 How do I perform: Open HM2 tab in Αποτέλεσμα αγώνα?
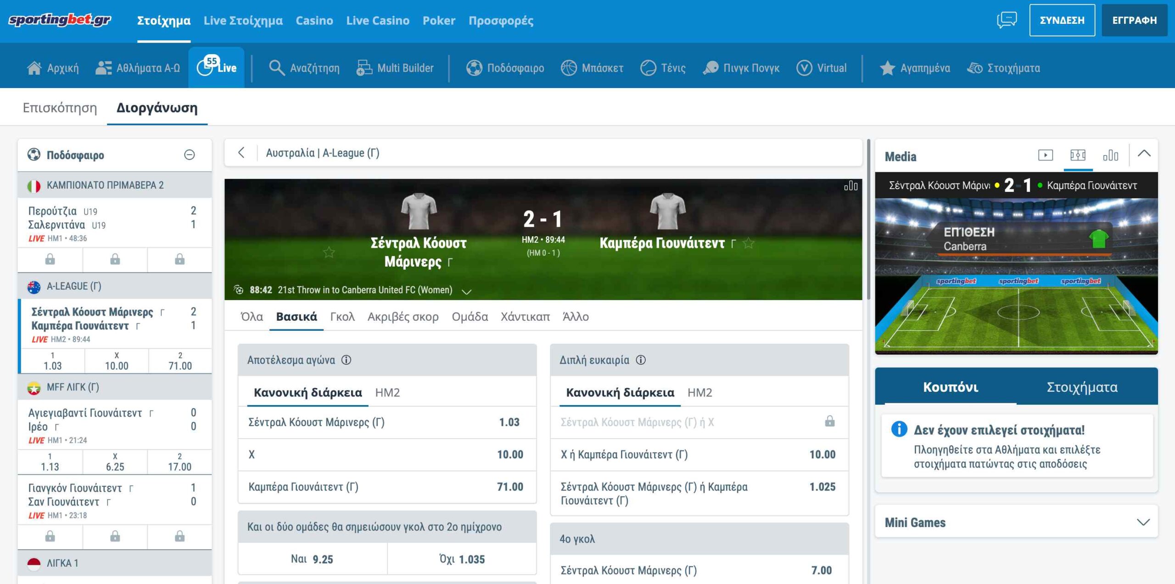click(x=387, y=393)
